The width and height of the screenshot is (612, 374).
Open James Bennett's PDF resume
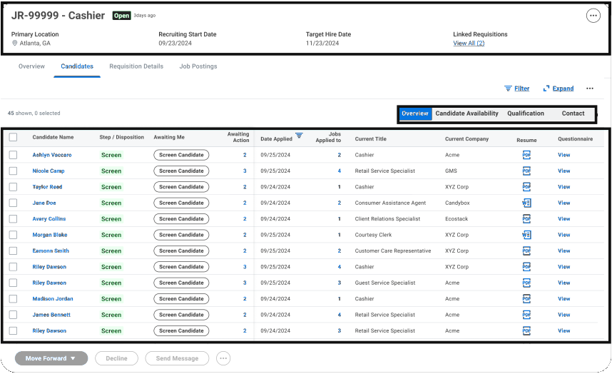click(526, 315)
